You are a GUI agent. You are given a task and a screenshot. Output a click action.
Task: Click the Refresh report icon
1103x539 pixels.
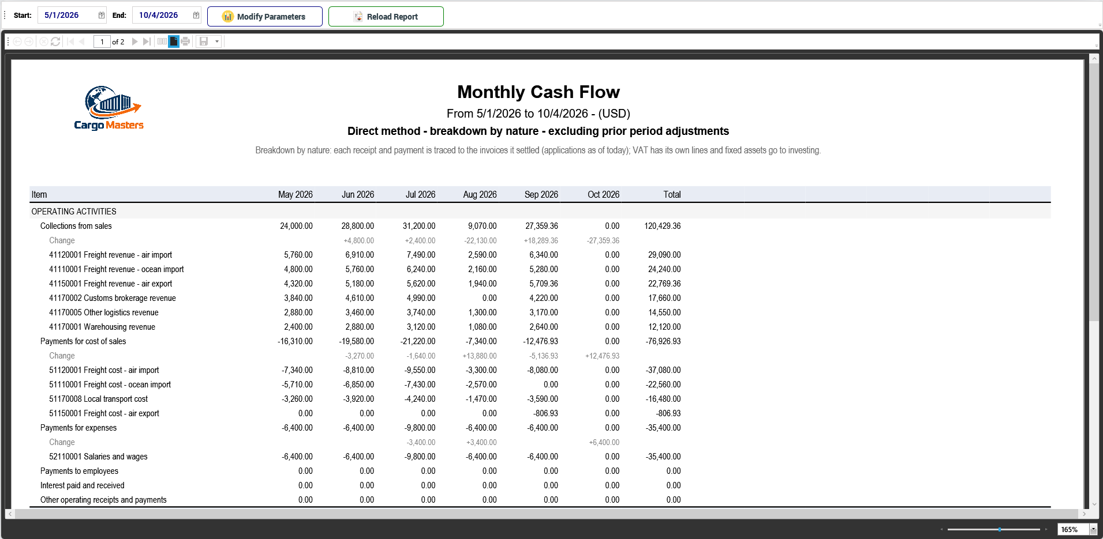pos(55,42)
